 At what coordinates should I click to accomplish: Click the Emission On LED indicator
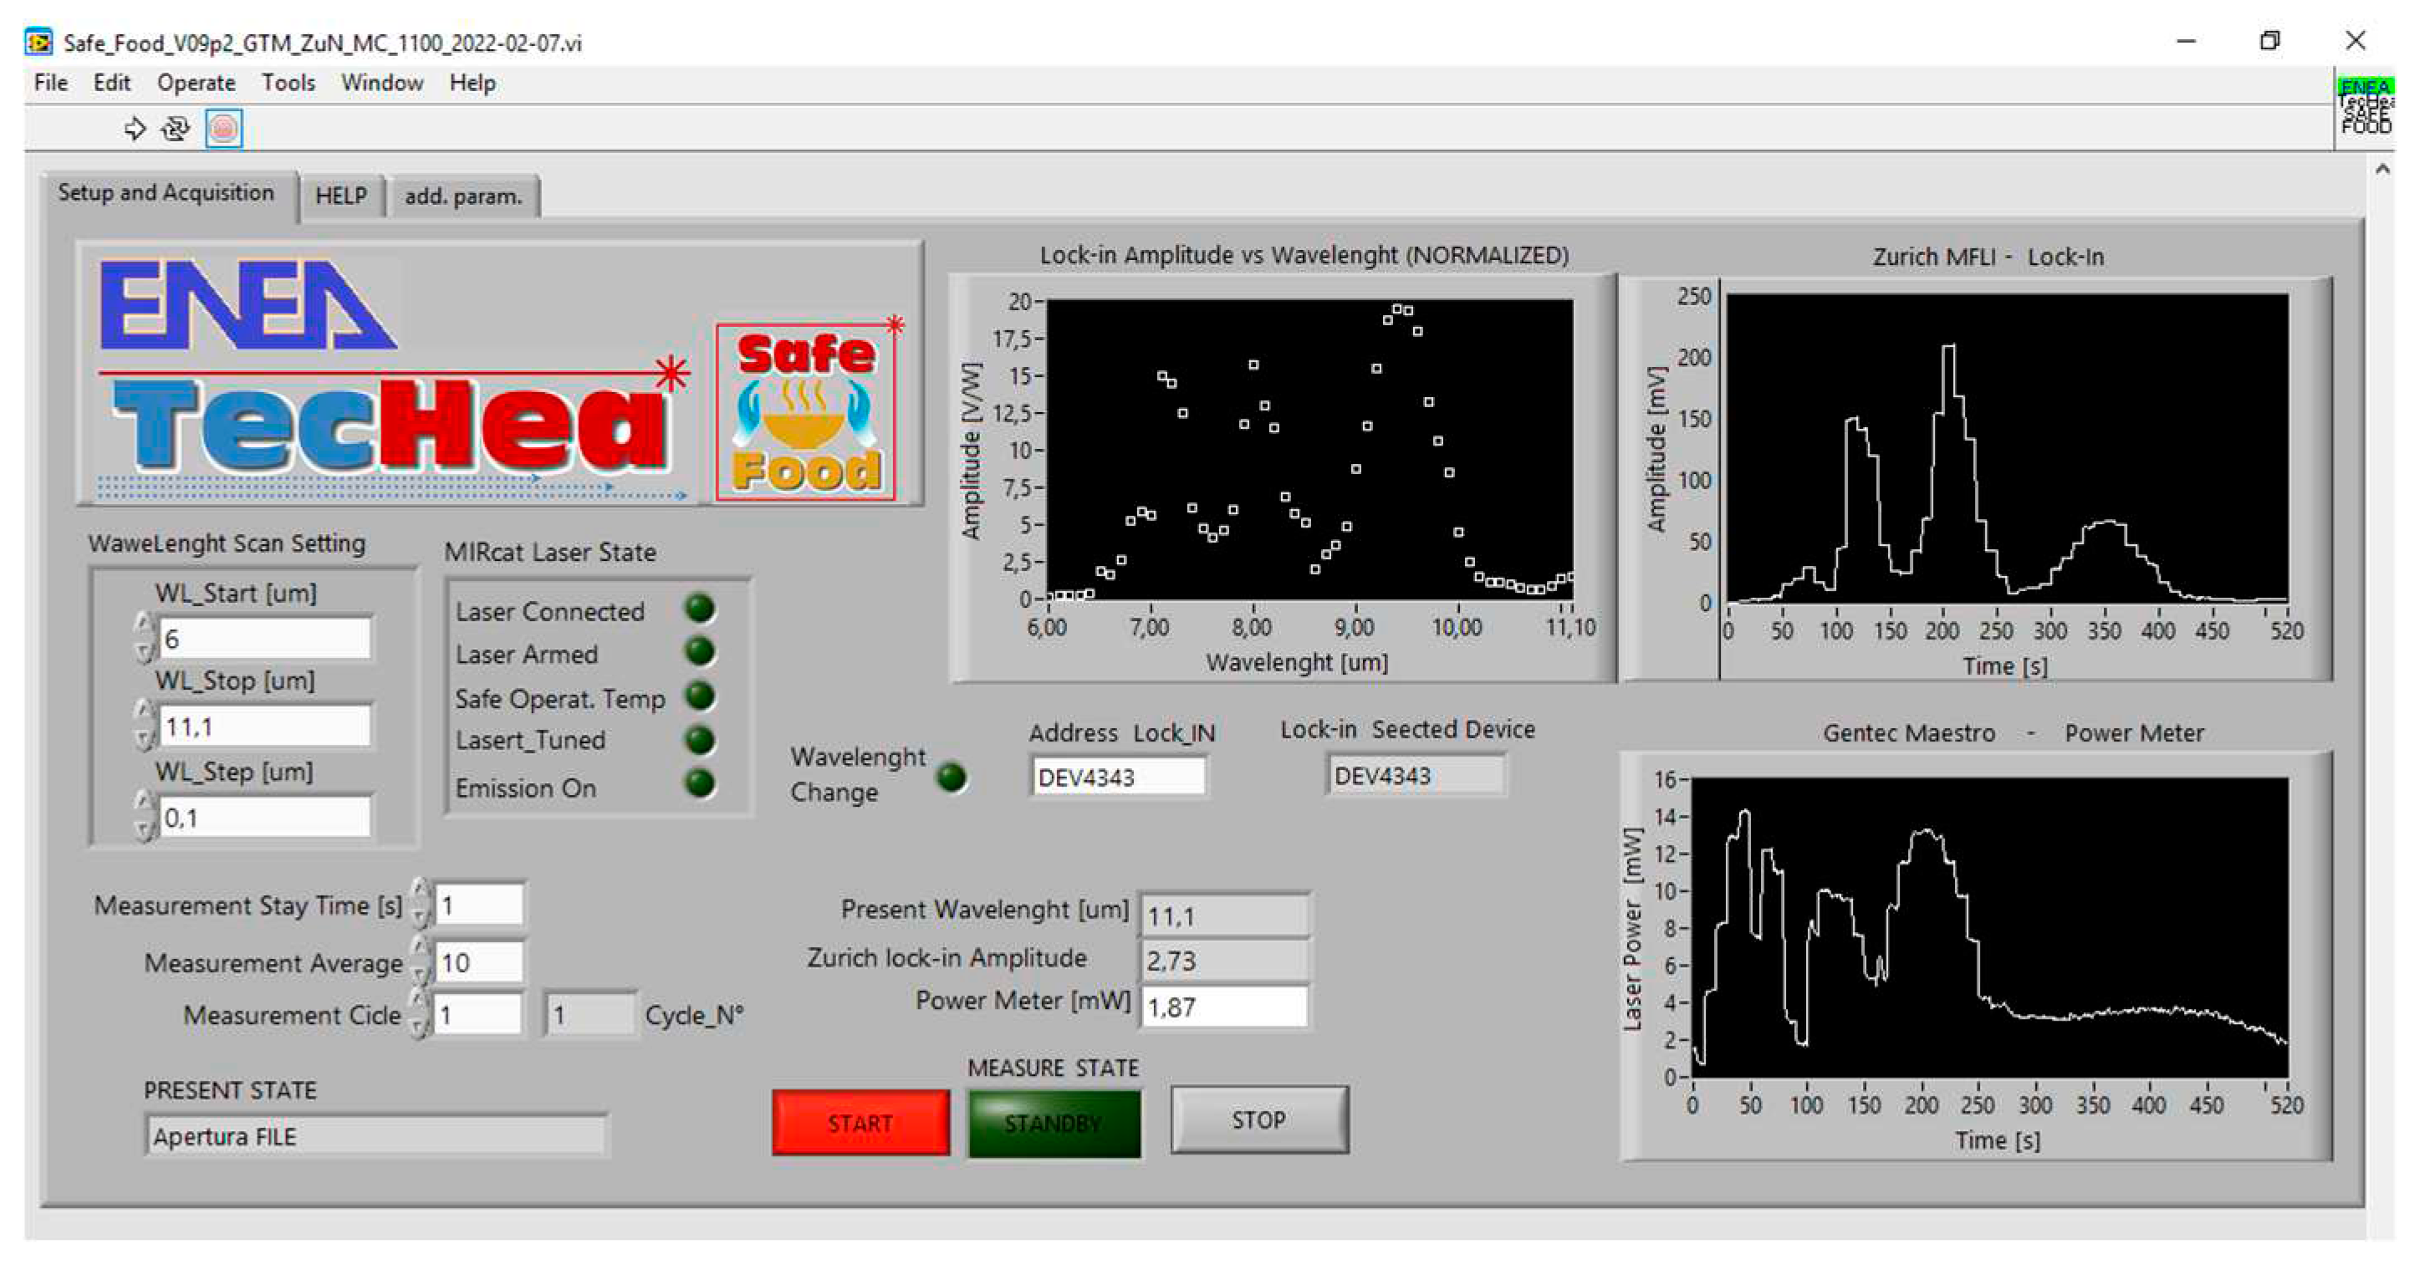700,784
